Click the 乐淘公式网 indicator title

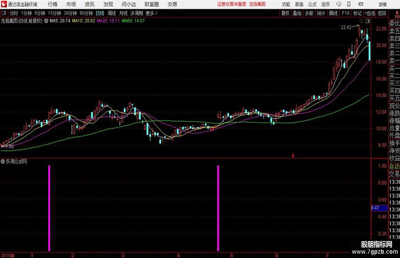(17, 161)
